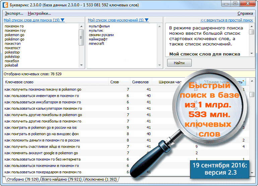Viewport: 258px width, 186px height.
Task: Select 'покепост' in search list
Action: 12,48
